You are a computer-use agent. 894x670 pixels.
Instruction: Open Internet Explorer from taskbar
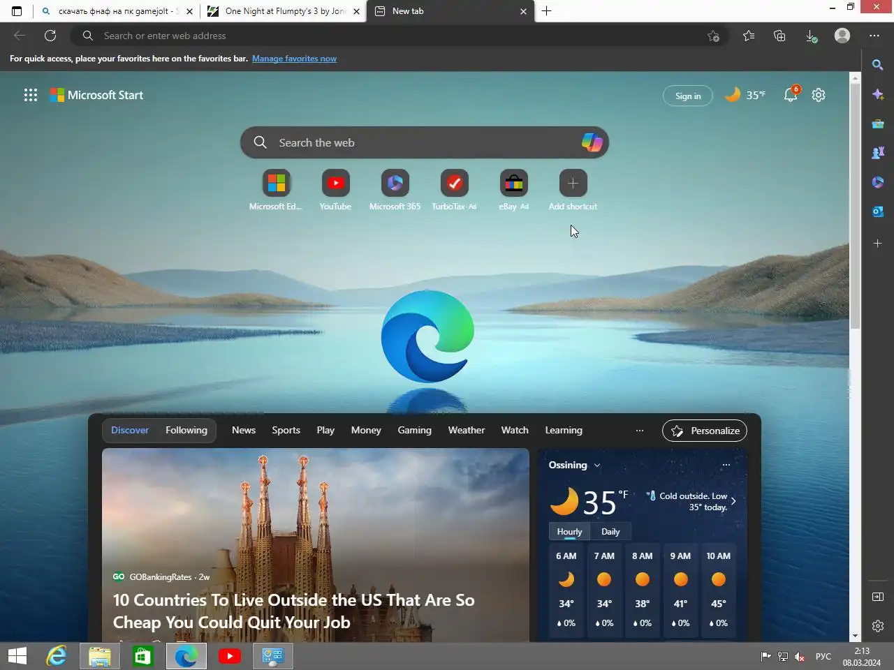(x=56, y=656)
